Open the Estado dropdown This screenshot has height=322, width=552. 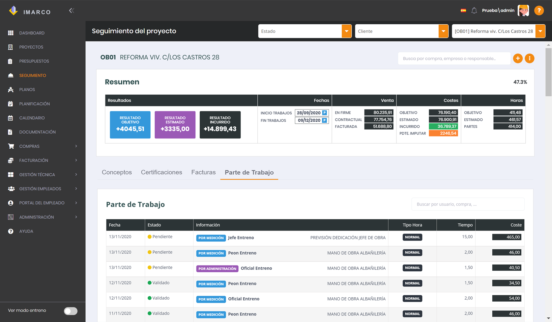[305, 31]
